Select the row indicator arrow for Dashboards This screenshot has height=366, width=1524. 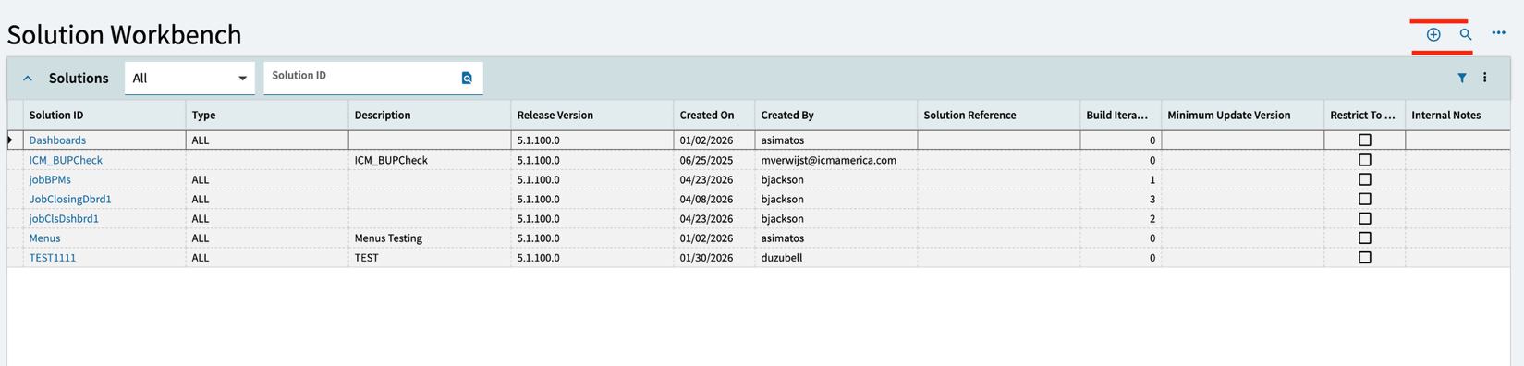(x=10, y=140)
